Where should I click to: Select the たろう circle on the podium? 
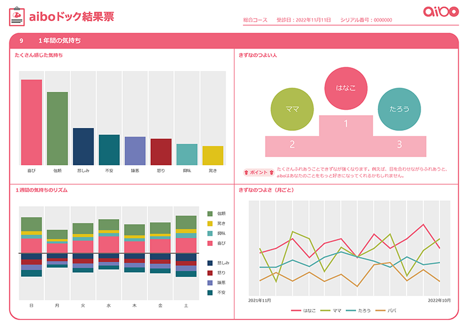click(399, 109)
